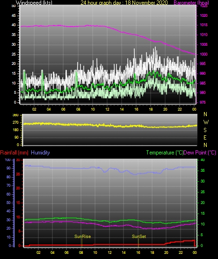The width and height of the screenshot is (218, 259).
Task: Click the Barometer (hpa) axis title
Action: coord(191,2)
